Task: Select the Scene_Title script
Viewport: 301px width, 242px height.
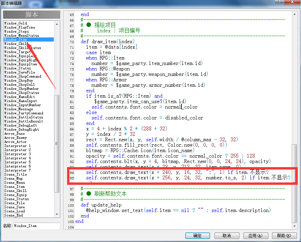Action: 15,175
